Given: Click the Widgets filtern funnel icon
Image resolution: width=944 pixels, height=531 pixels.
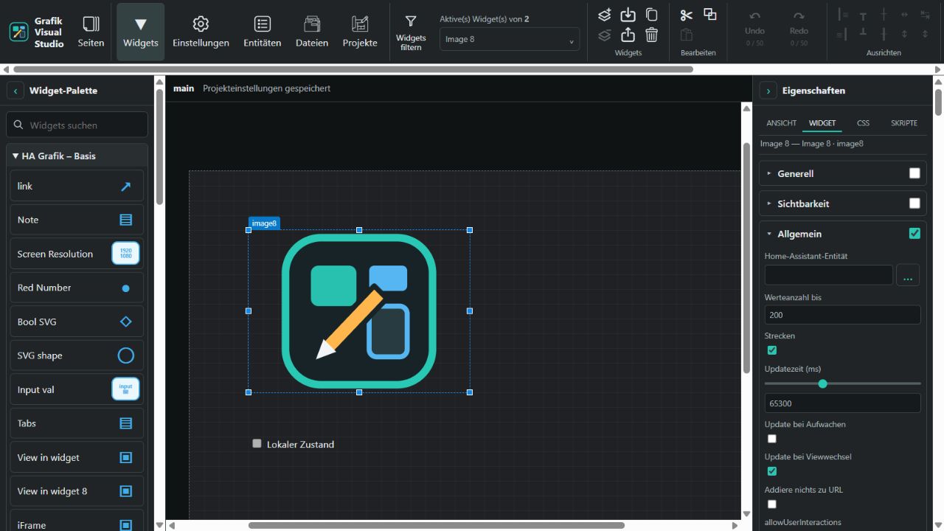Looking at the screenshot, I should coord(411,22).
